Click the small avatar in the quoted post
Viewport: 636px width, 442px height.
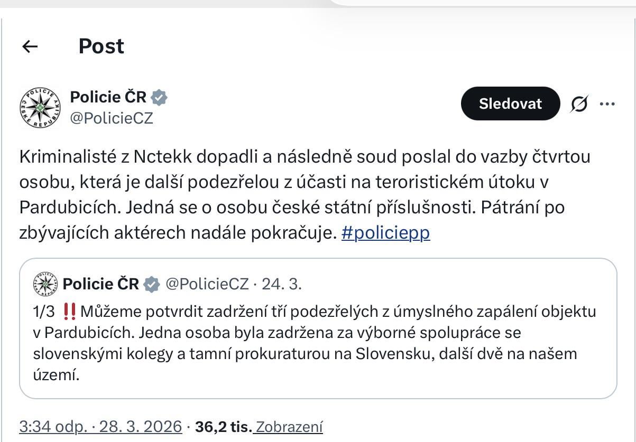45,284
